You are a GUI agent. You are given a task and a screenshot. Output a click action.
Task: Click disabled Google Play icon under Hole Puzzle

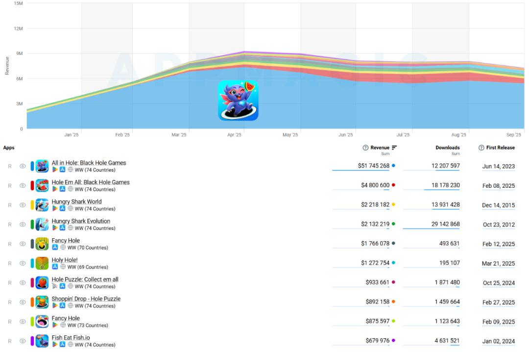point(55,286)
